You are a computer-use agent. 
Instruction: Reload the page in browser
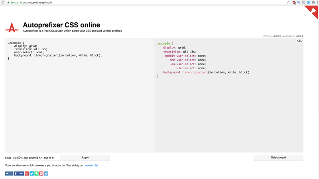click(x=3, y=2)
